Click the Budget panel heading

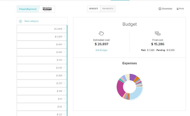tap(129, 24)
